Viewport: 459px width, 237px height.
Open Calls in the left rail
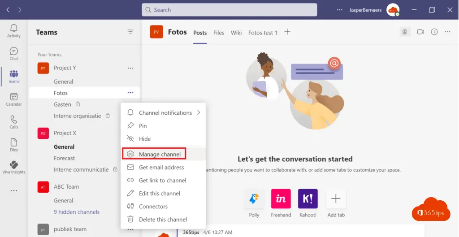14,122
